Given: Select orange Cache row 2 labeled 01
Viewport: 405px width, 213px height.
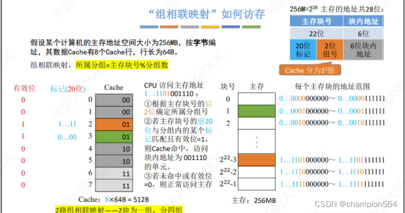Looking at the screenshot, I should (114, 125).
